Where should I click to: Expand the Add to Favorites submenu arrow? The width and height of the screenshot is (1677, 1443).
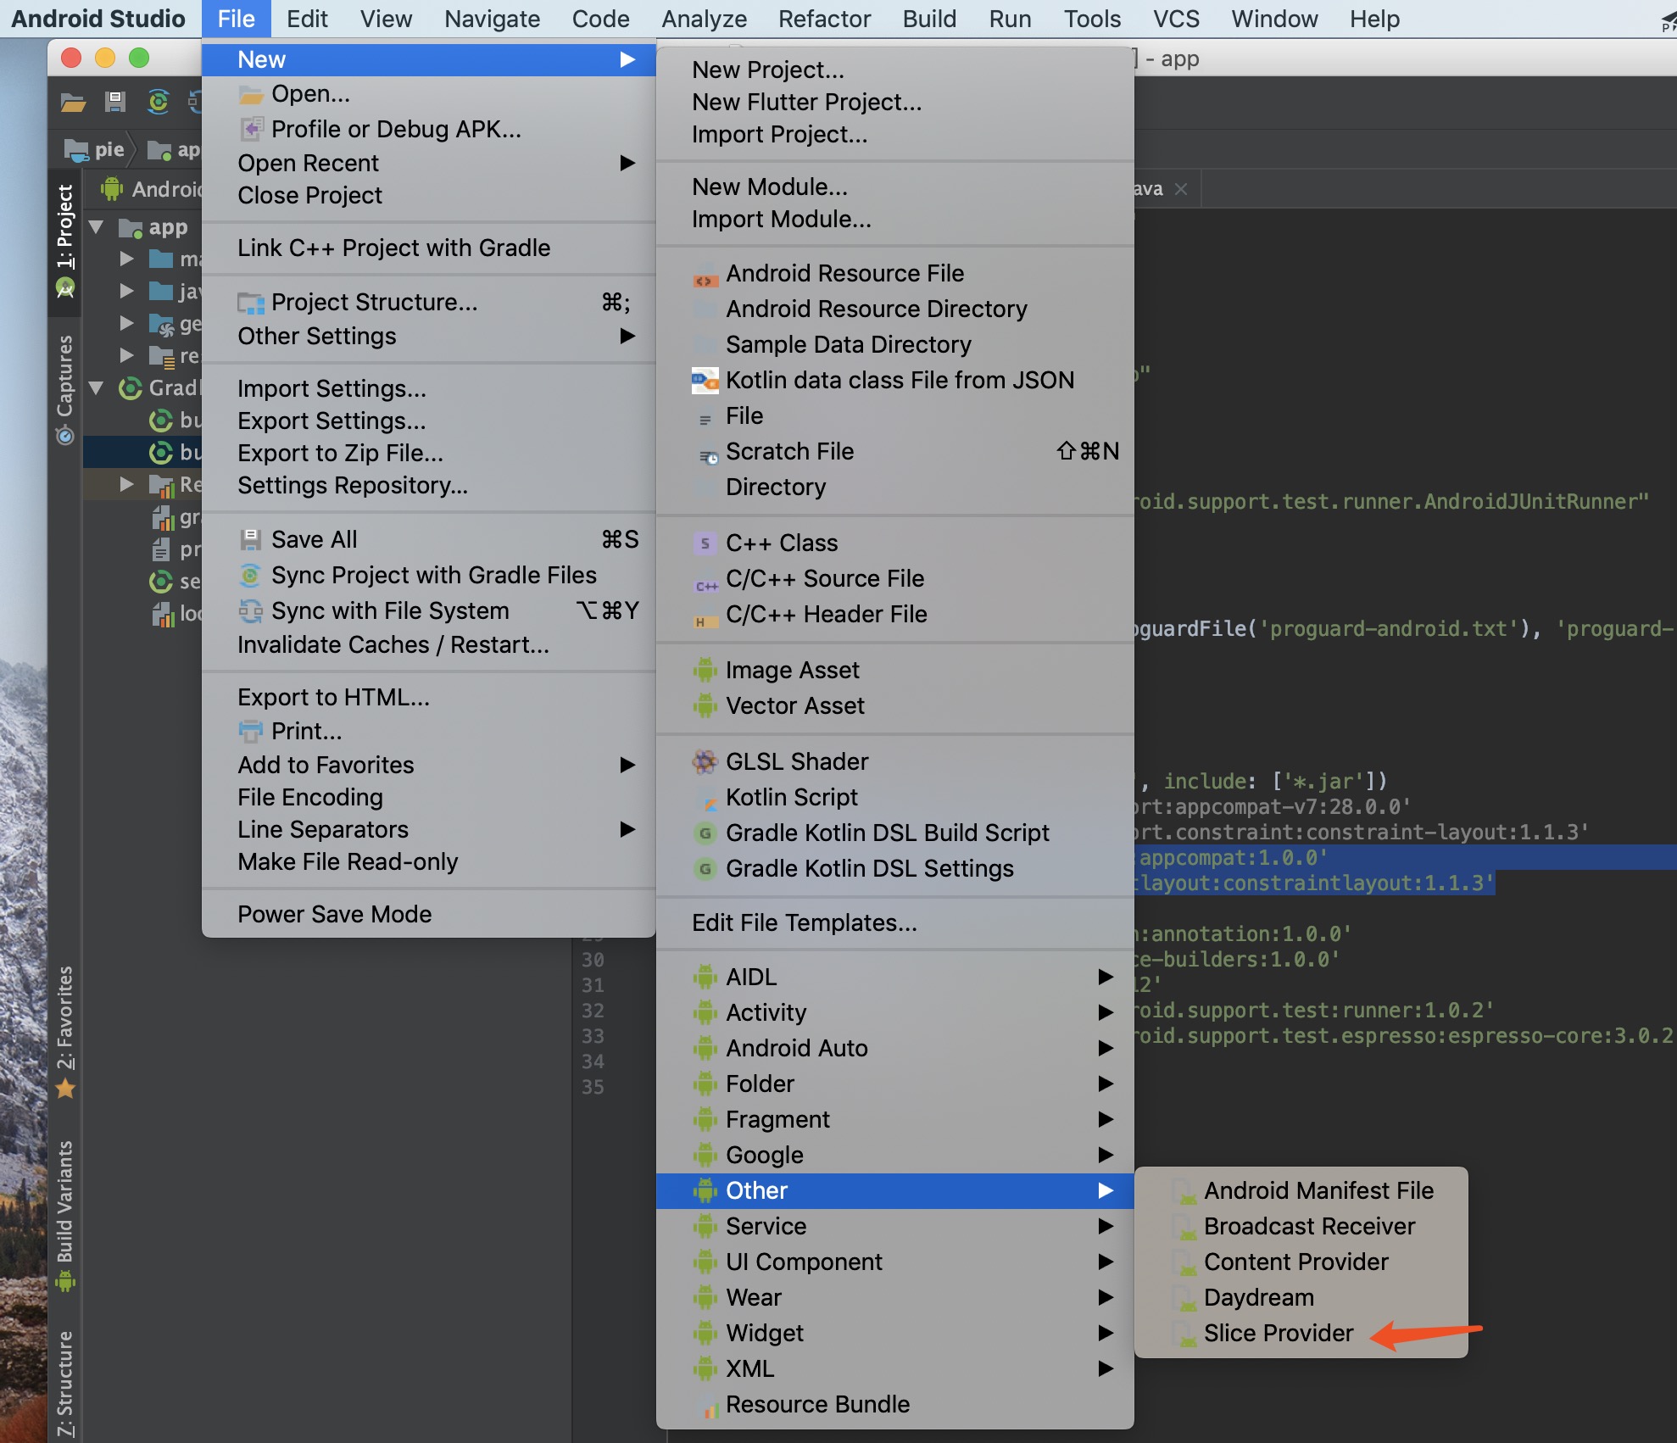627,766
